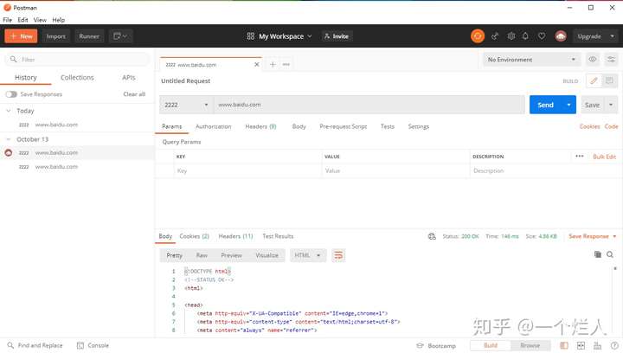Select the Raw response view
623x353 pixels.
[x=202, y=255]
